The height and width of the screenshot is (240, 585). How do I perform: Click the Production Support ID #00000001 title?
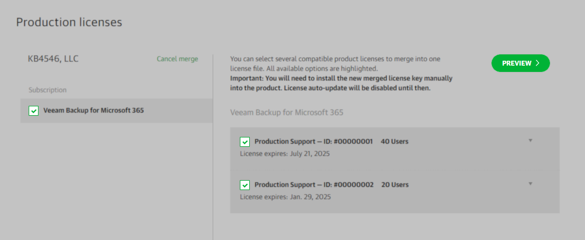tap(313, 142)
